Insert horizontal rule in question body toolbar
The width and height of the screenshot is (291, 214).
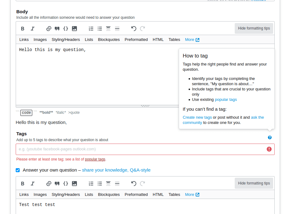coord(117,29)
